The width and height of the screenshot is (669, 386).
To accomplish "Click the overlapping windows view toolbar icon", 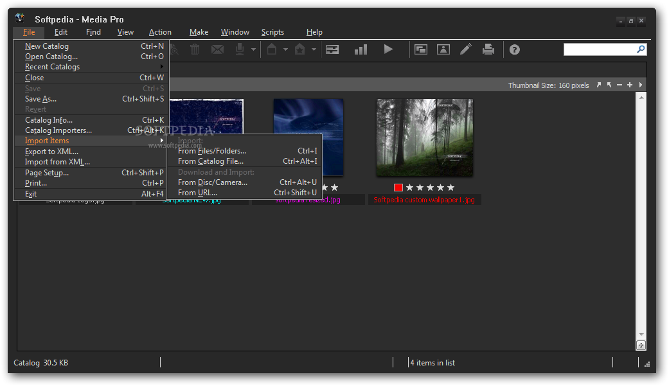I will pos(421,49).
